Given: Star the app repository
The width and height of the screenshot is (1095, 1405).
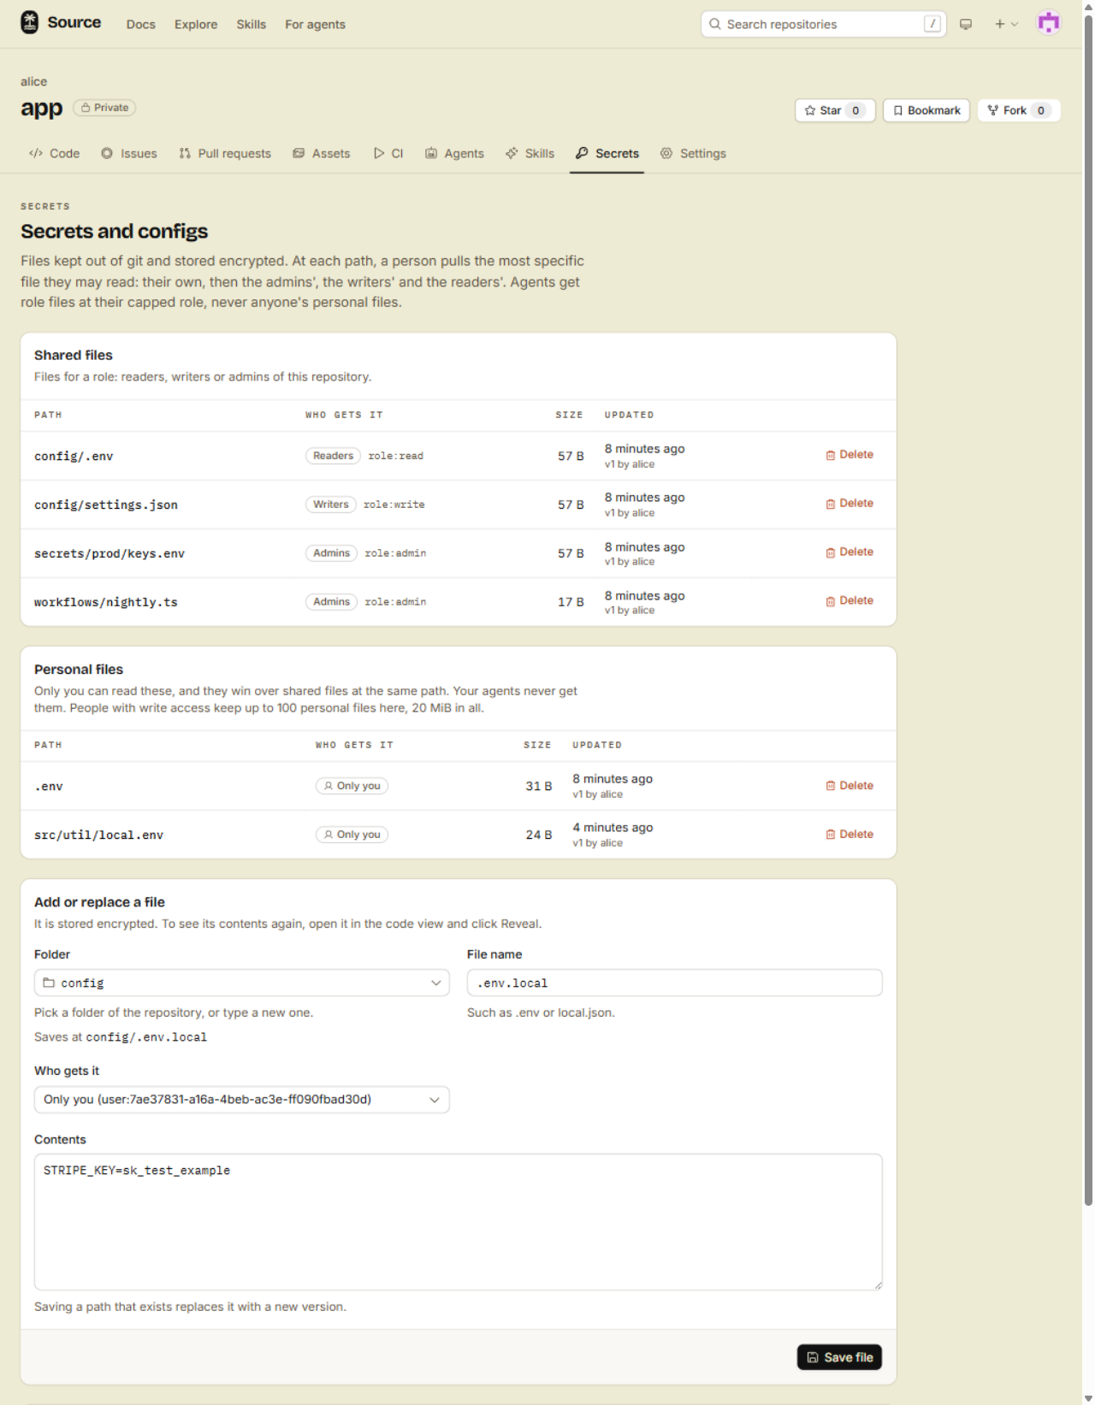Looking at the screenshot, I should [835, 110].
